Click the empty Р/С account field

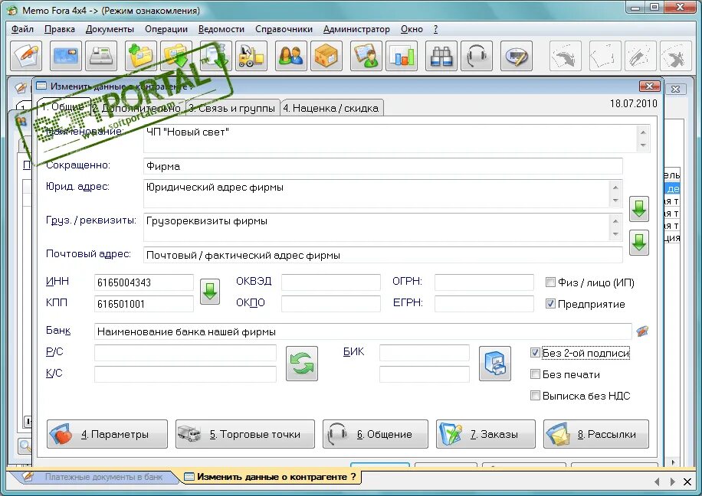tap(185, 352)
